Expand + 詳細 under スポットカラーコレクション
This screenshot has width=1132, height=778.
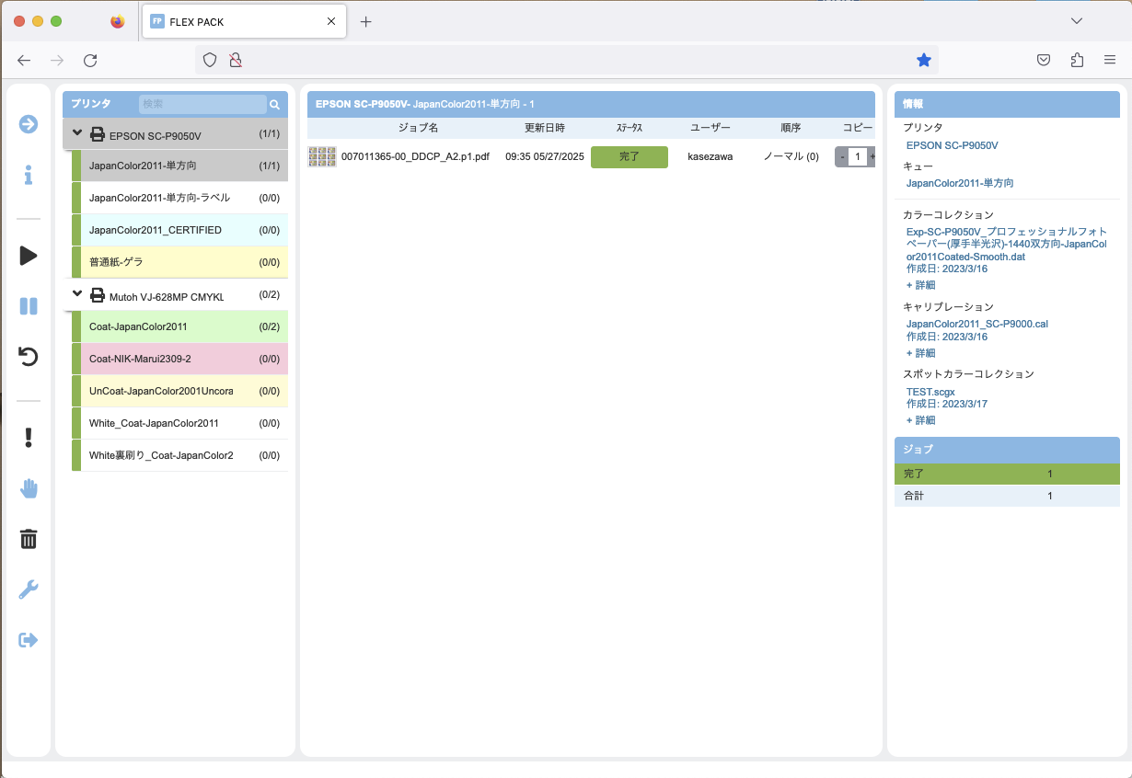coord(920,420)
